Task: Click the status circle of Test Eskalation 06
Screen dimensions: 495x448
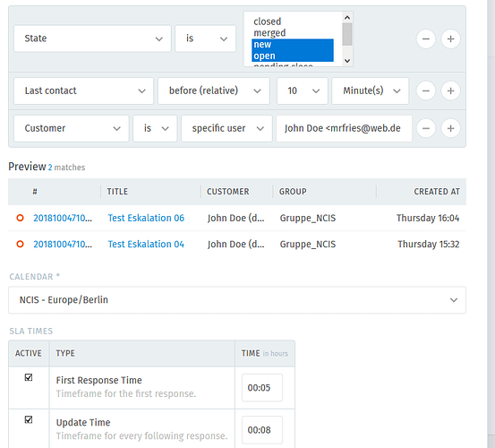Action: (20, 218)
